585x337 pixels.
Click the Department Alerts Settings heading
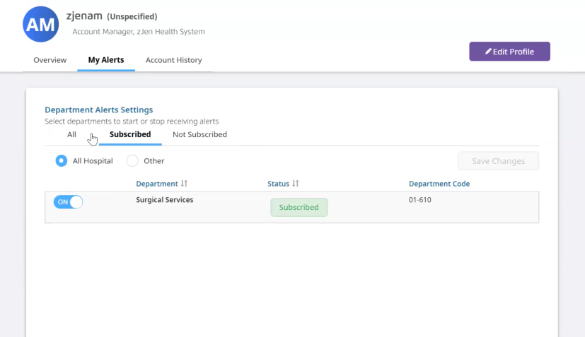tap(98, 110)
